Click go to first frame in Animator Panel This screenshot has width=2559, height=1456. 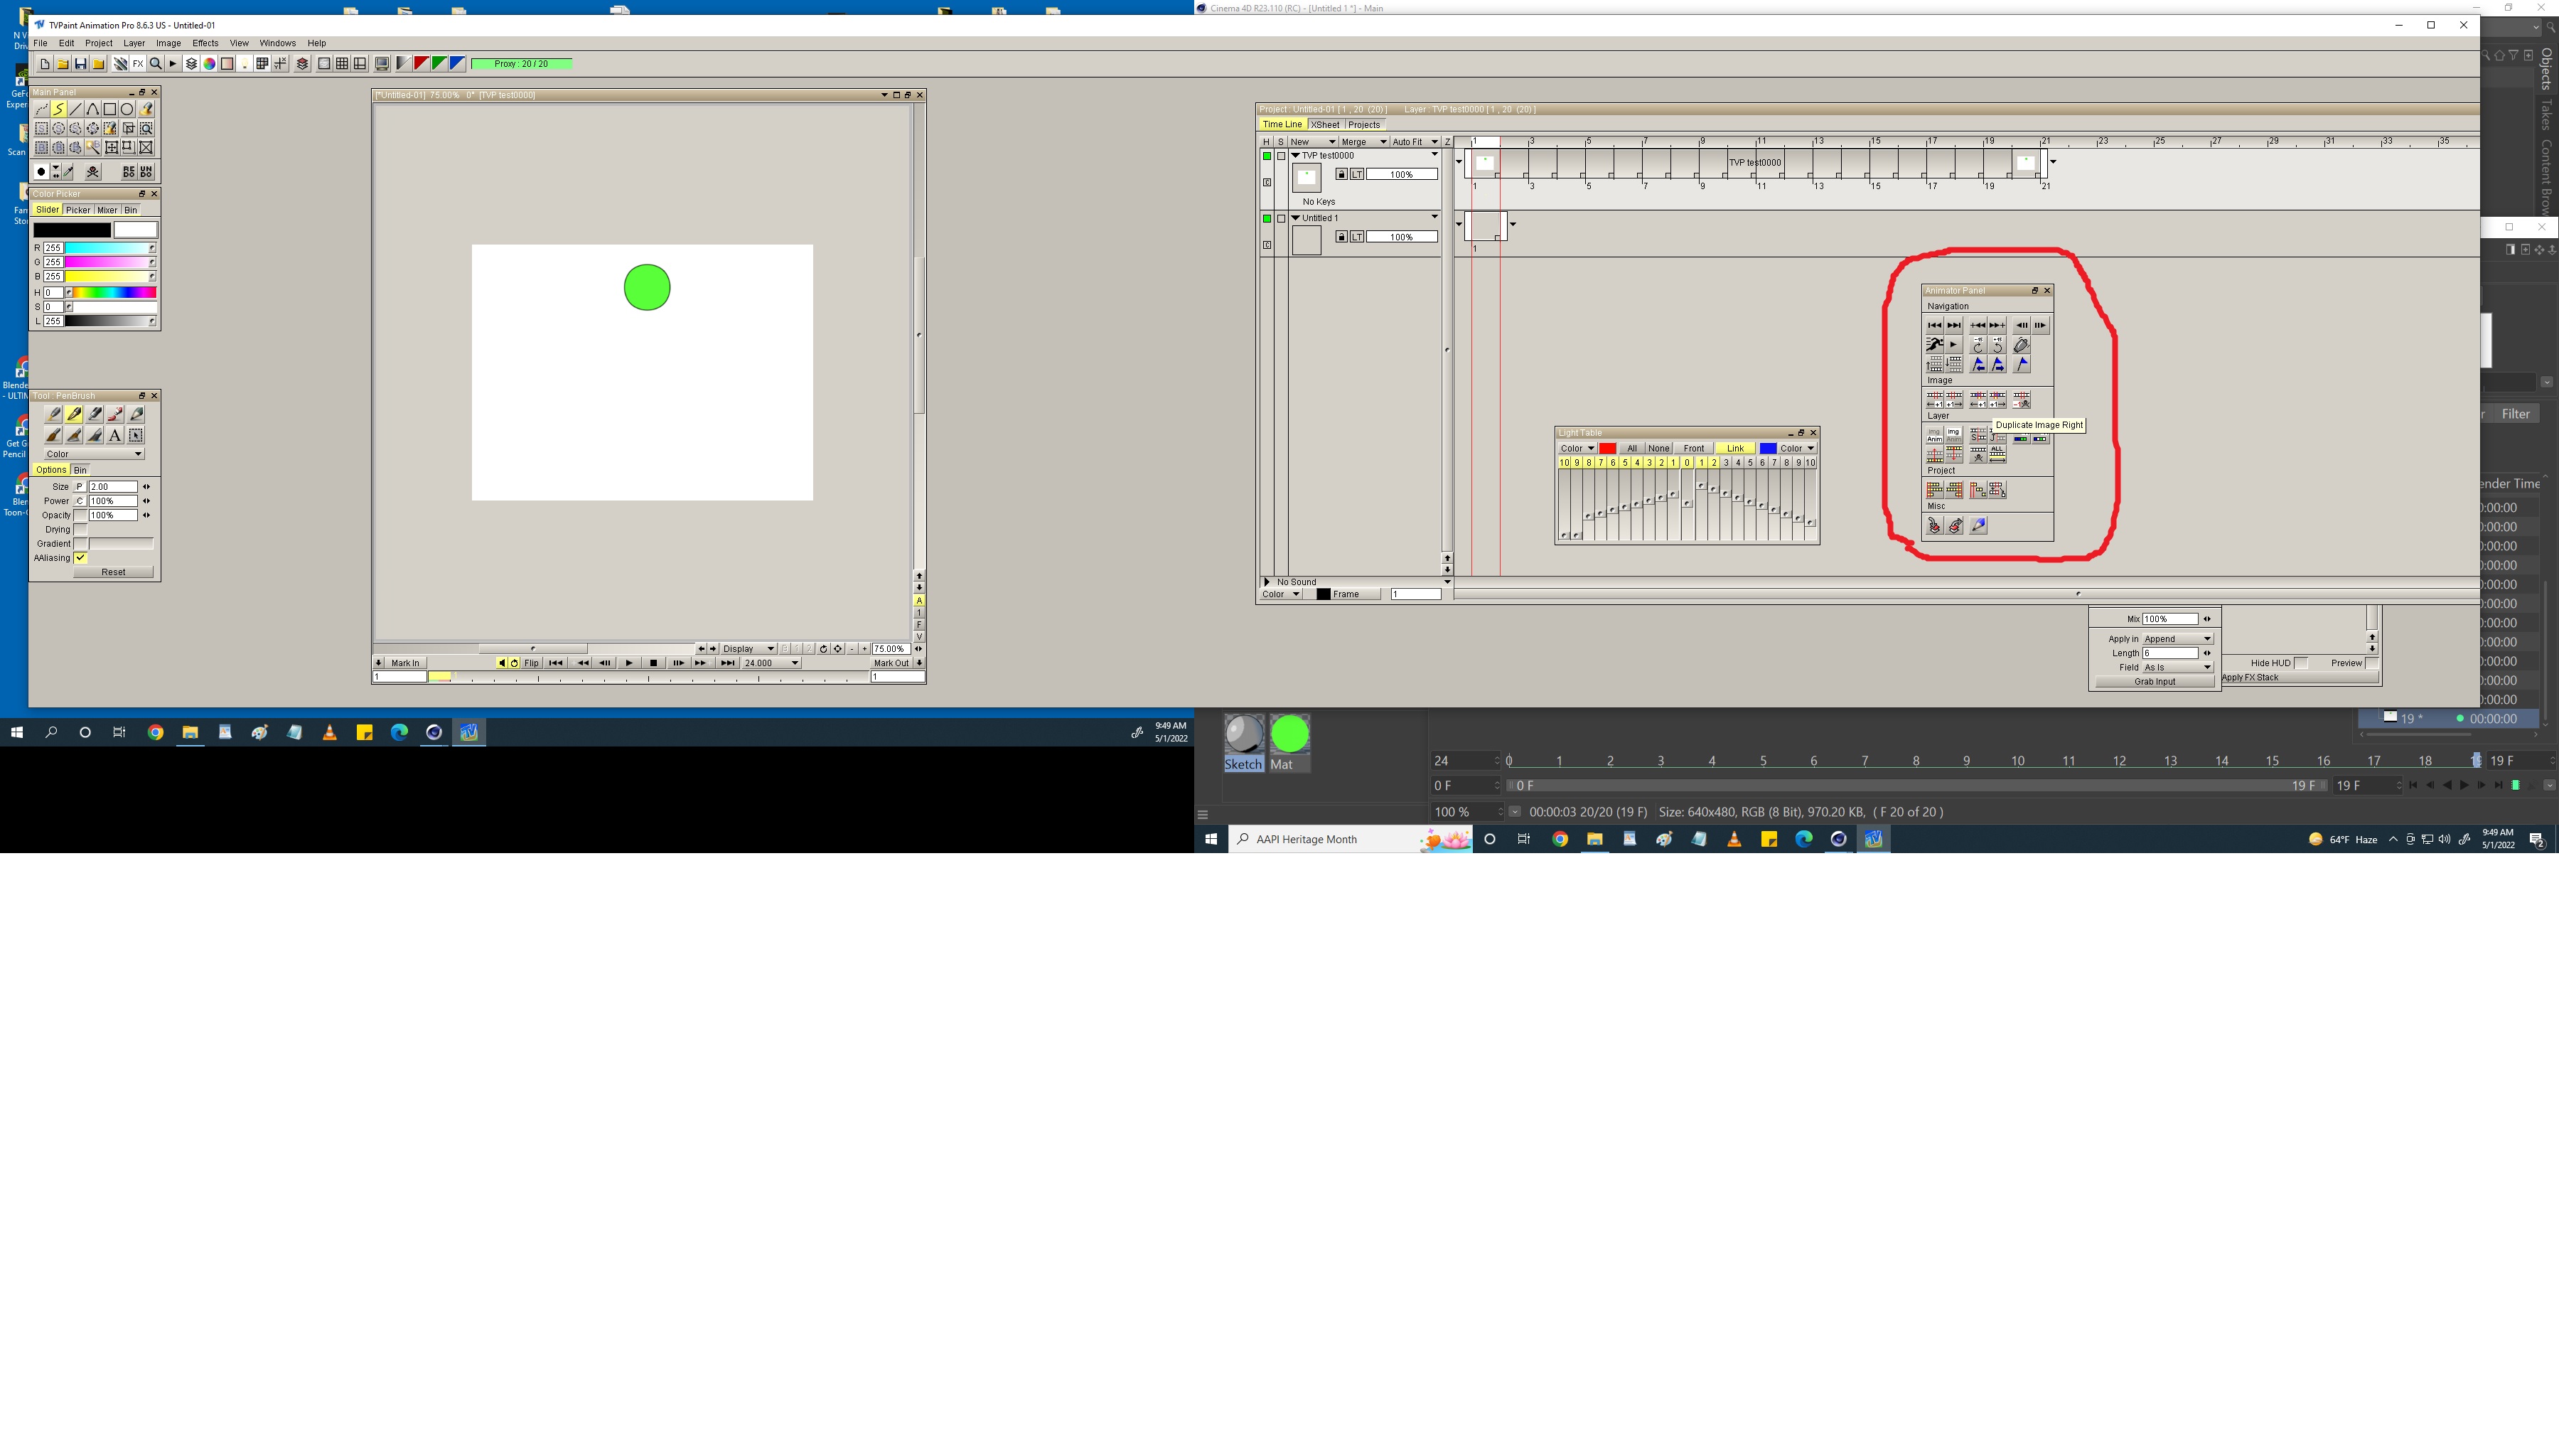point(1934,325)
